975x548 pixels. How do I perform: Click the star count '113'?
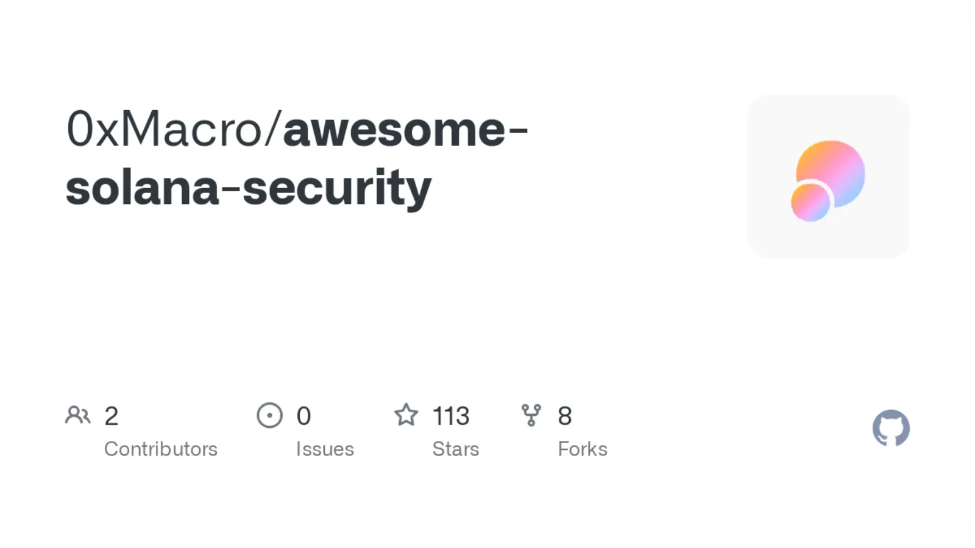pyautogui.click(x=451, y=416)
